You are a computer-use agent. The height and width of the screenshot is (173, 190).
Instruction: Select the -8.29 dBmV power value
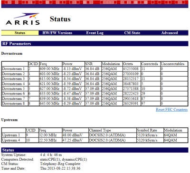tap(72, 104)
